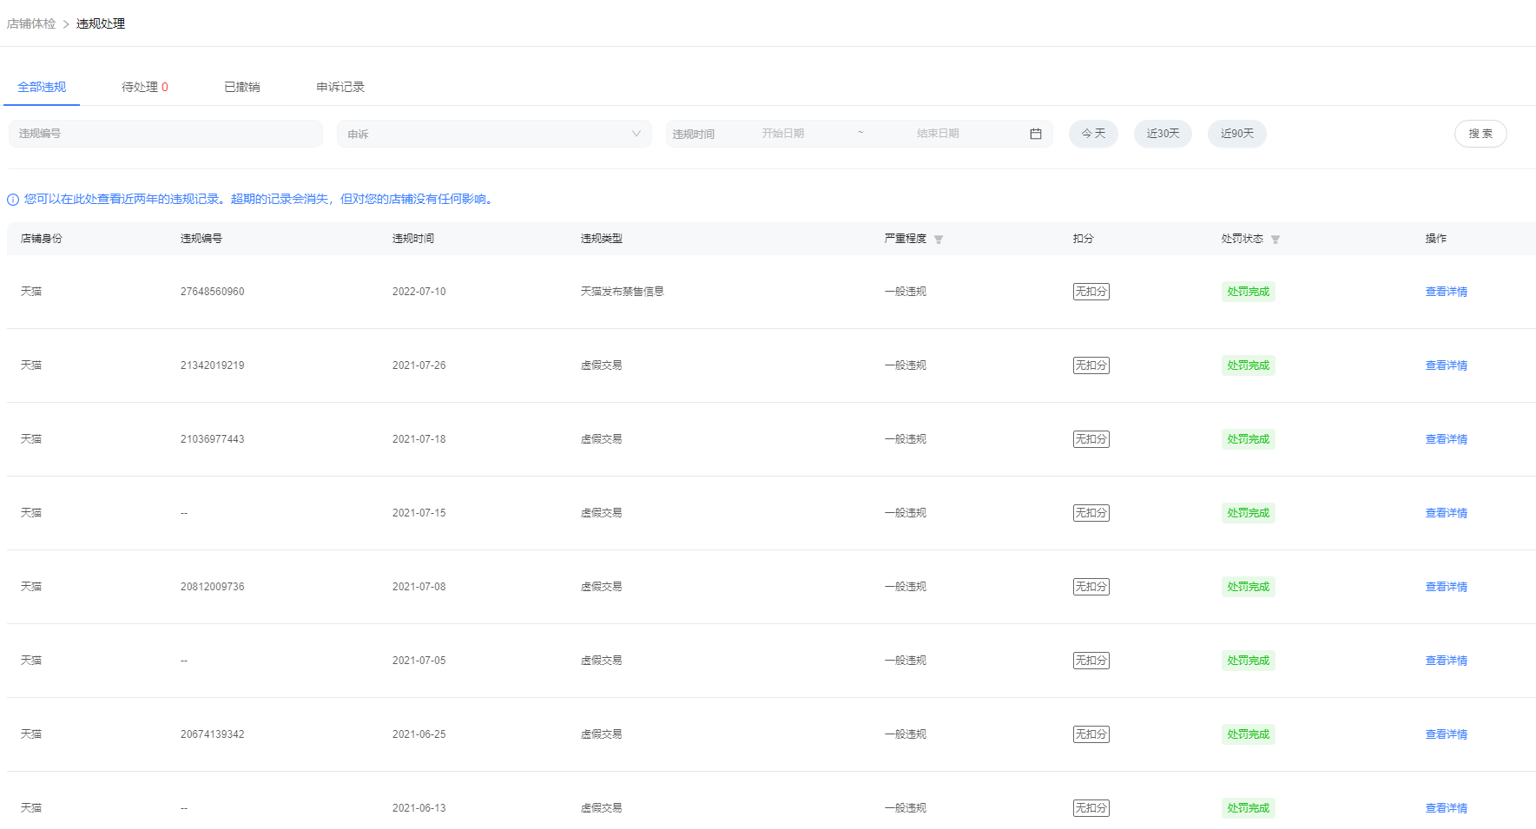Open the calendar icon in date range field

coord(1035,134)
